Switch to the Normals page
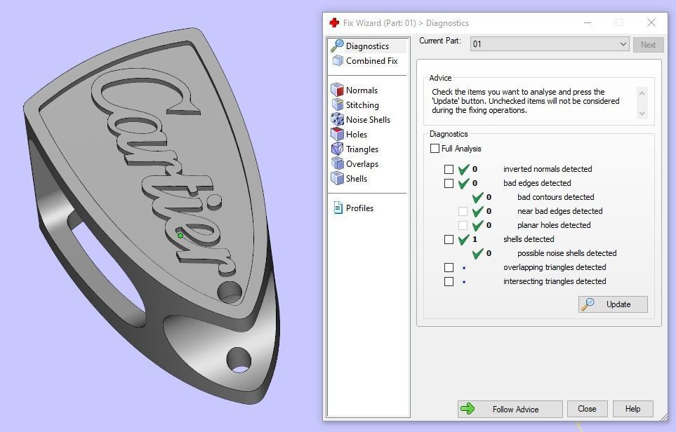The height and width of the screenshot is (432, 676). coord(362,90)
